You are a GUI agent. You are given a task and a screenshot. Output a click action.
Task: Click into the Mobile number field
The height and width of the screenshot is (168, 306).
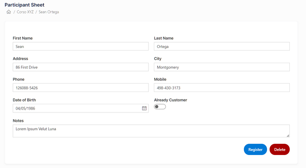[x=222, y=88]
